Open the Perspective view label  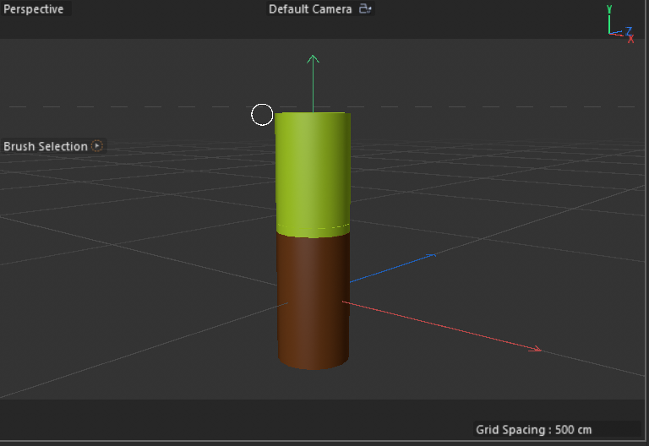[x=34, y=9]
